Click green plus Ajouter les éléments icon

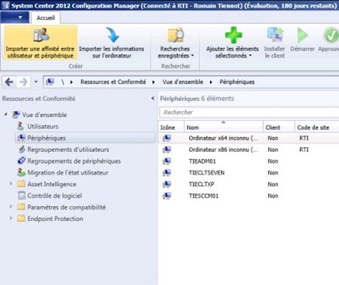click(x=233, y=35)
